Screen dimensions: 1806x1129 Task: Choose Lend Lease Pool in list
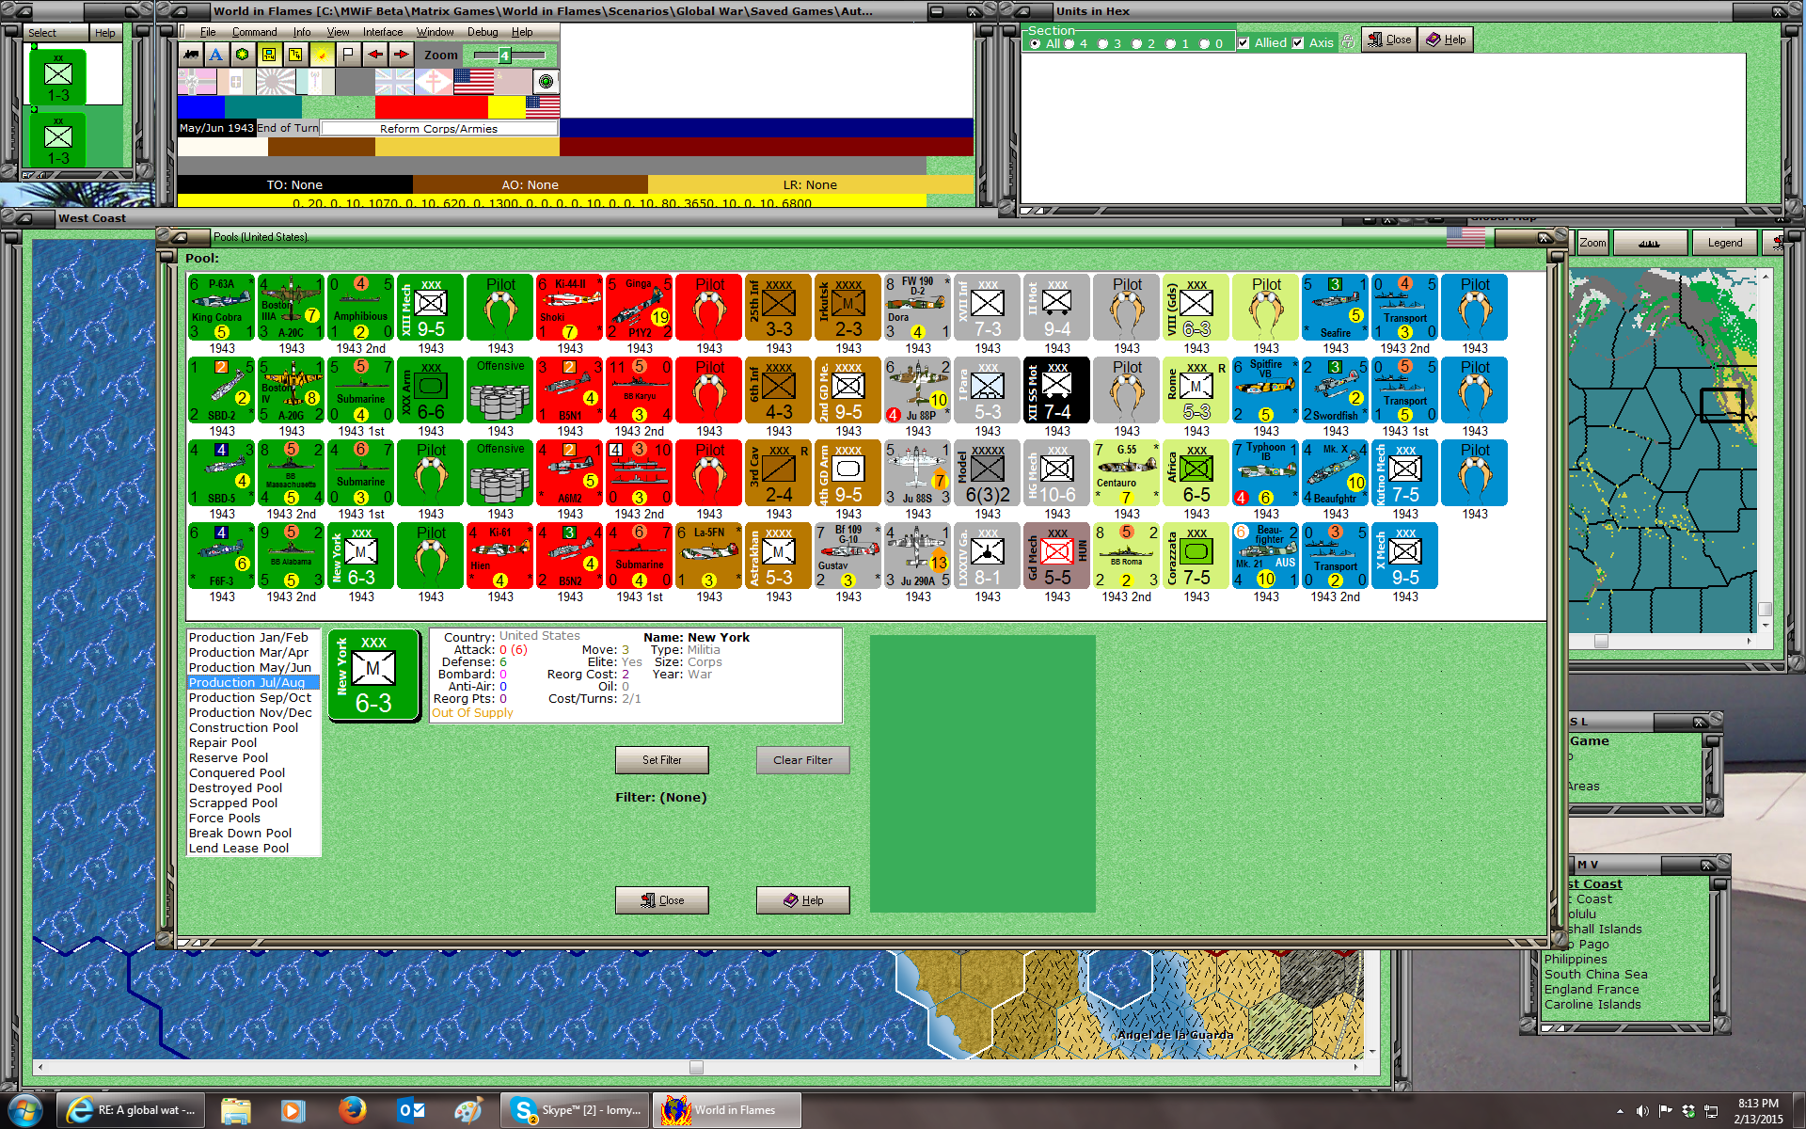click(x=239, y=848)
